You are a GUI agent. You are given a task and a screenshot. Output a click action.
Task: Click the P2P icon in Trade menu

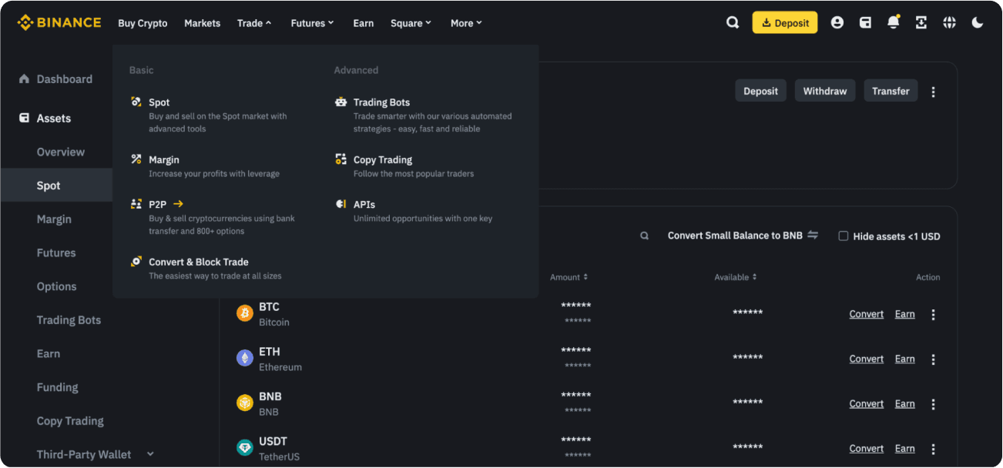[x=136, y=204]
